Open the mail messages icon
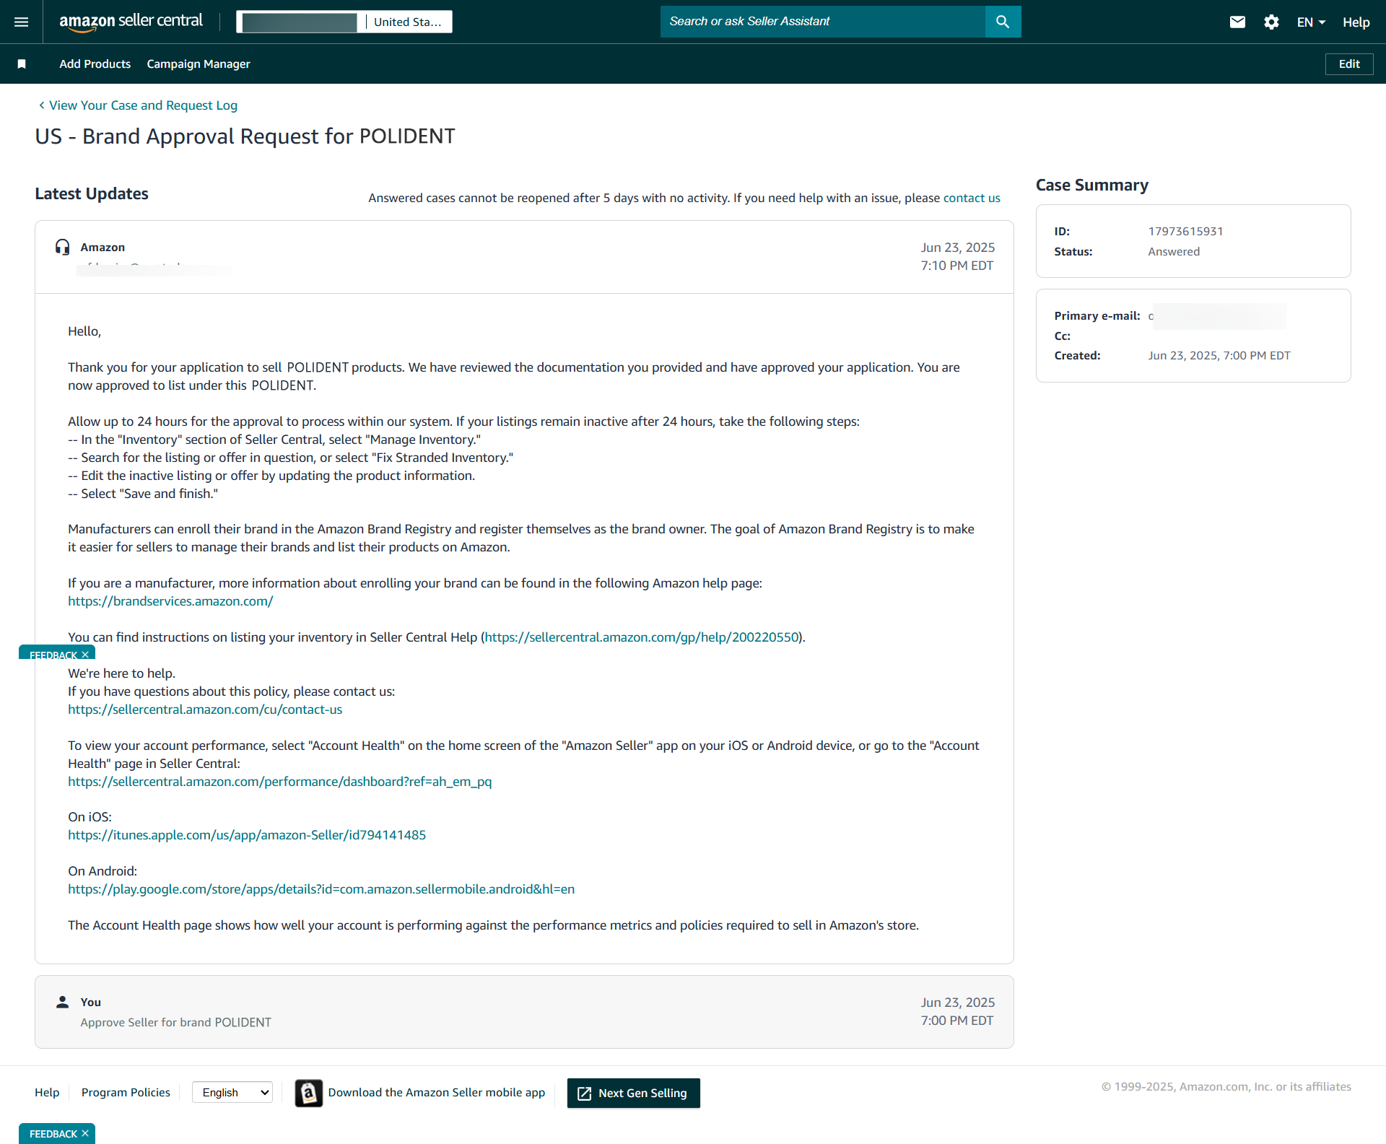Screen dimensions: 1386x1144 [1237, 22]
